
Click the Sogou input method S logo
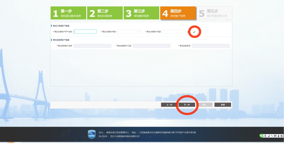[x=261, y=136]
